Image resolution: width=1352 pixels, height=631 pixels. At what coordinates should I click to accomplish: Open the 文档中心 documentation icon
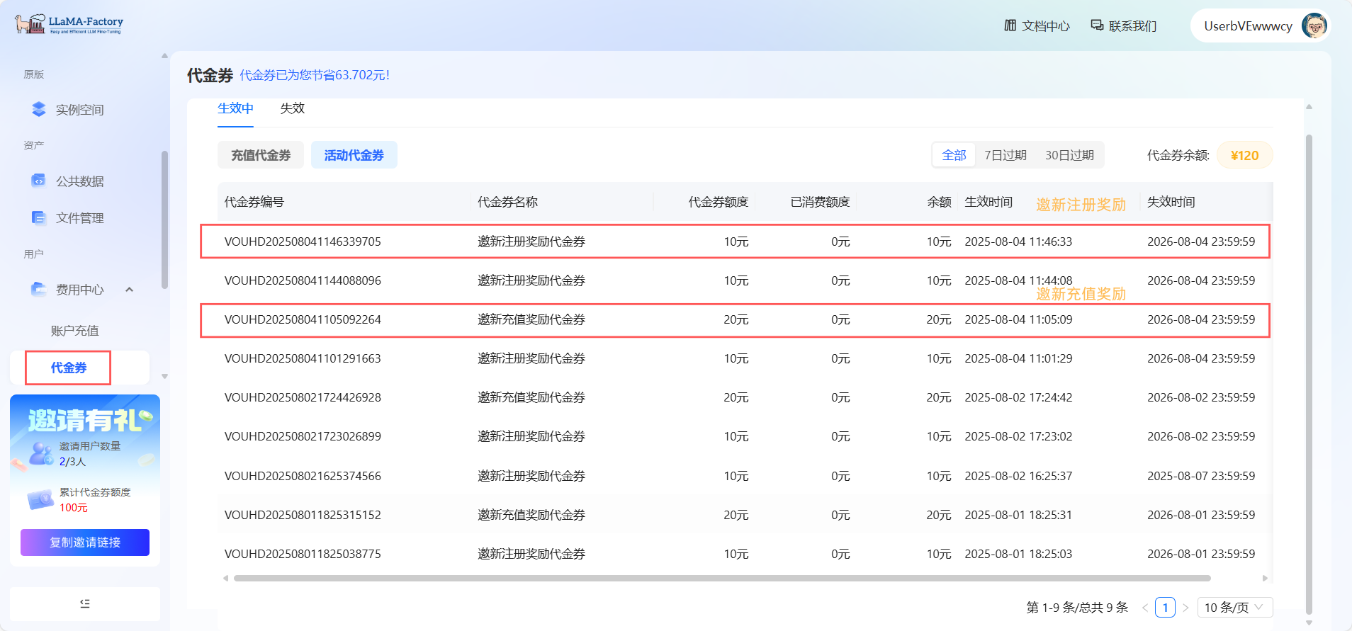click(1010, 25)
